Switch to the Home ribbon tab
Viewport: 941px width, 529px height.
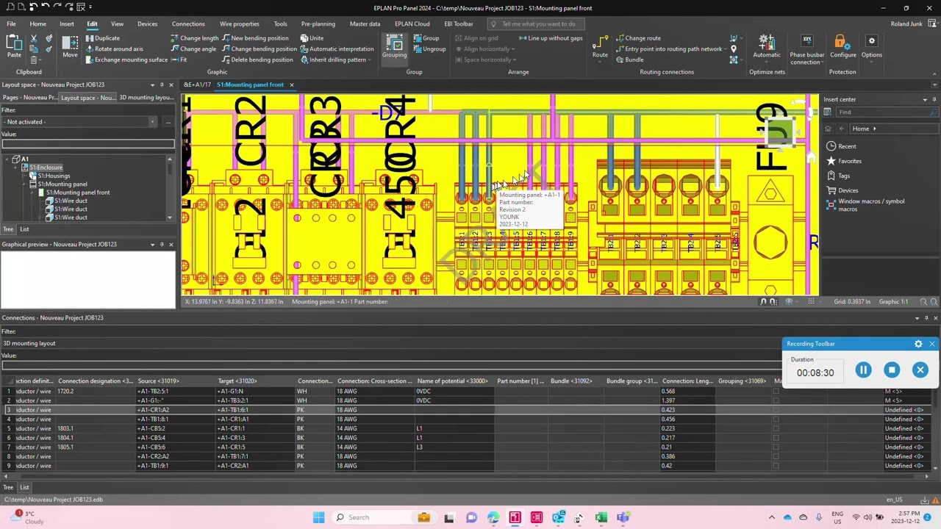(37, 24)
